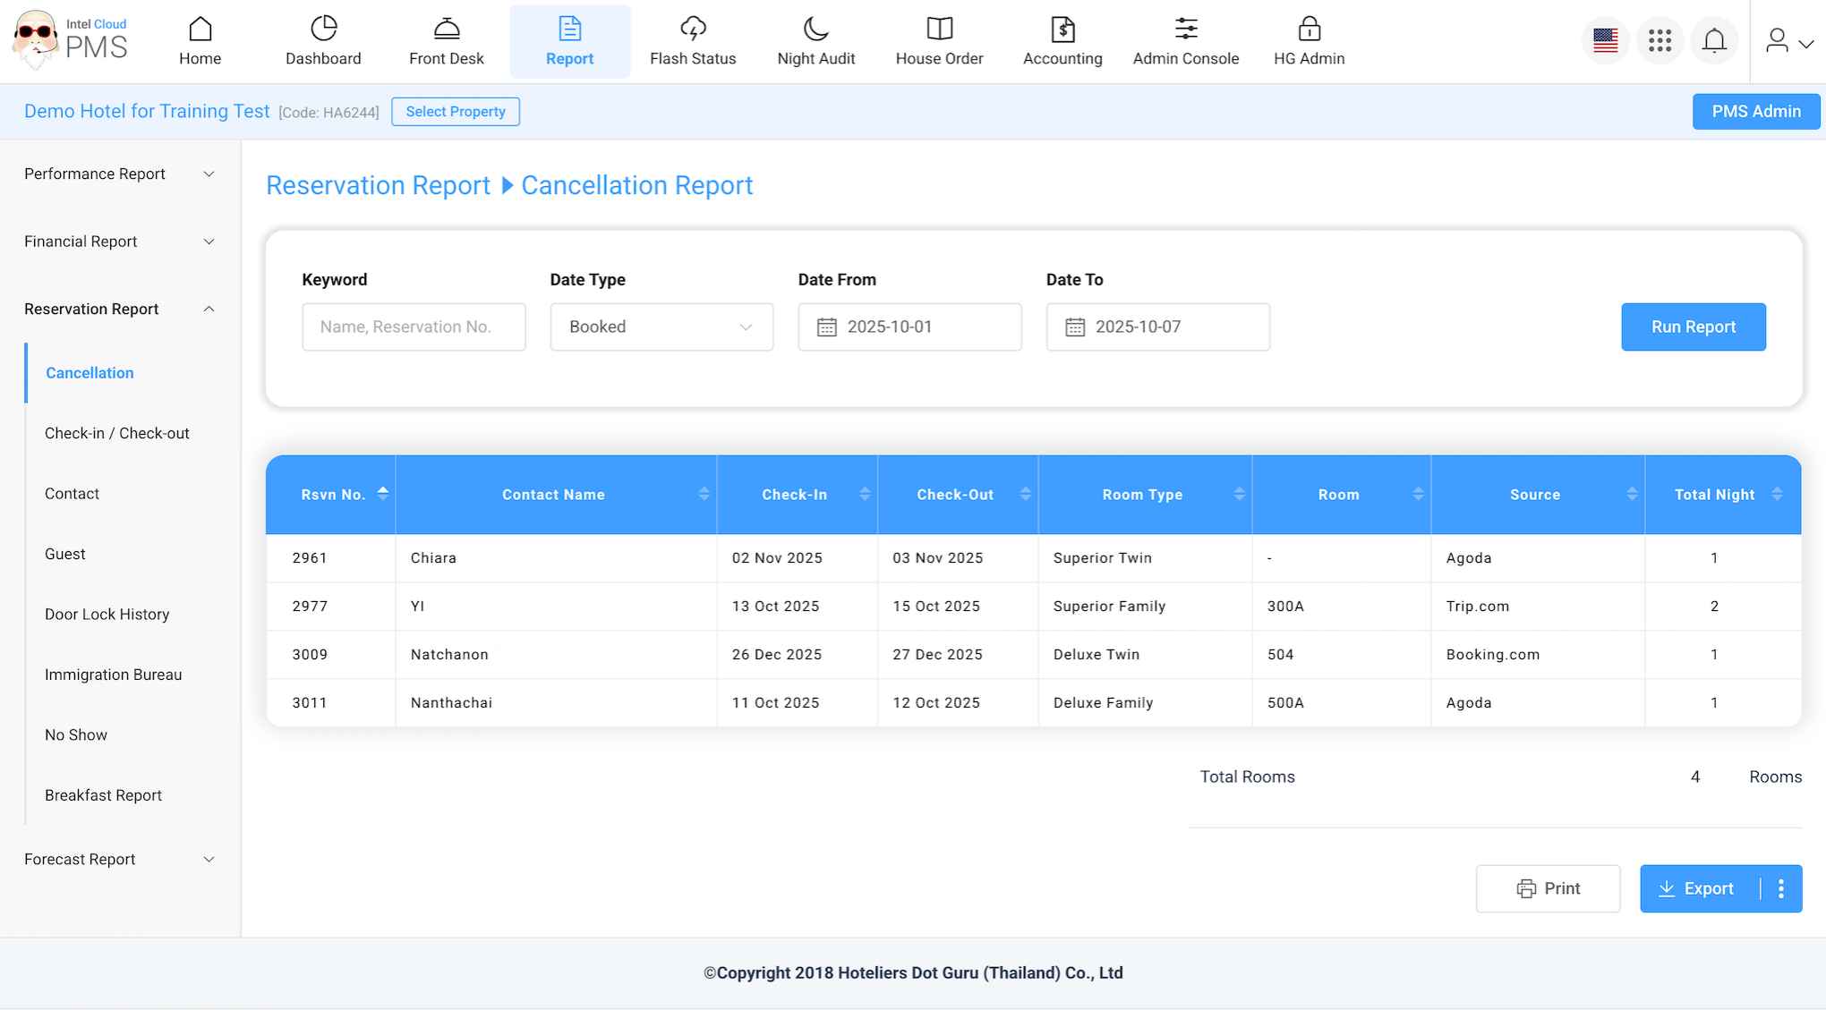This screenshot has width=1826, height=1010.
Task: Click the Keyword search input field
Action: (x=414, y=327)
